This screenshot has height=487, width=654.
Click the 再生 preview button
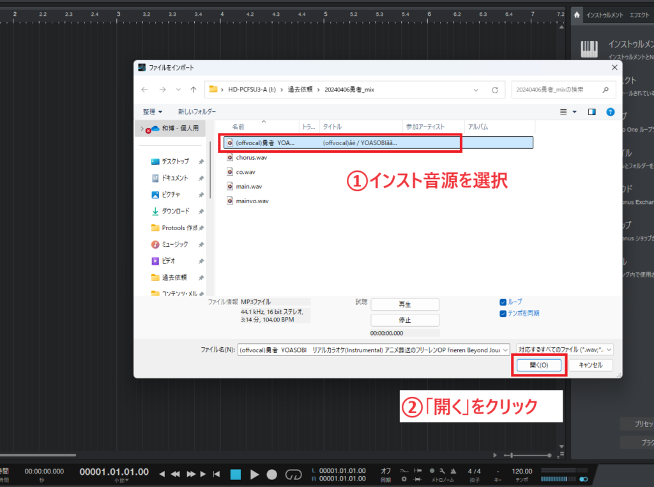pos(405,304)
